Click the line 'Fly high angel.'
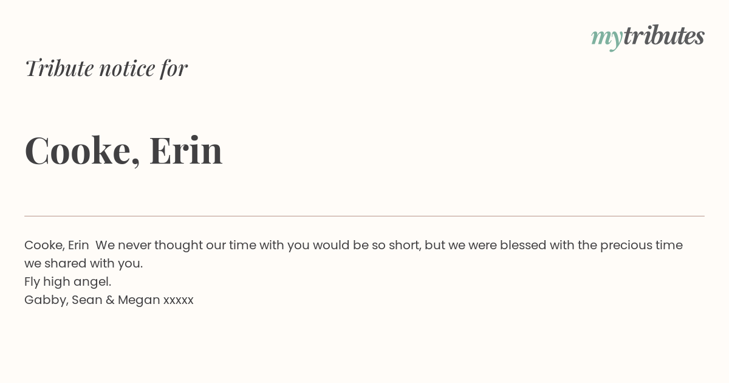This screenshot has width=729, height=383. 68,281
